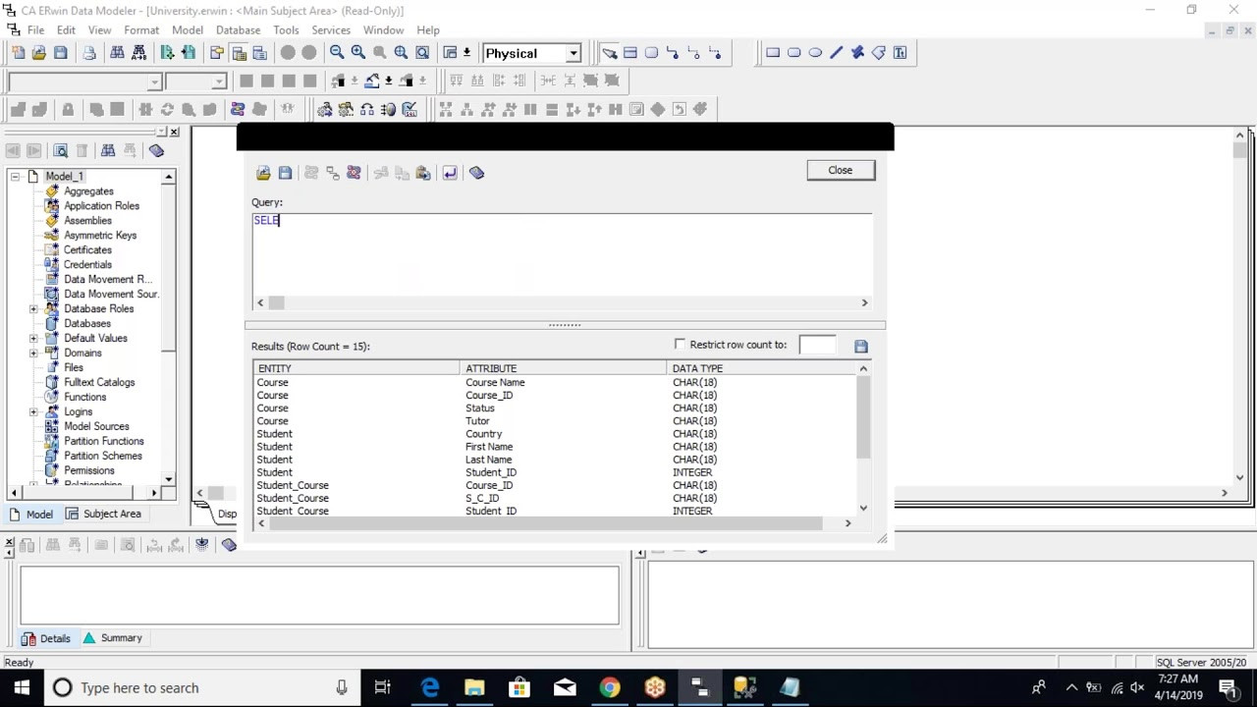
Task: Click the Print icon in main toolbar
Action: click(x=89, y=53)
